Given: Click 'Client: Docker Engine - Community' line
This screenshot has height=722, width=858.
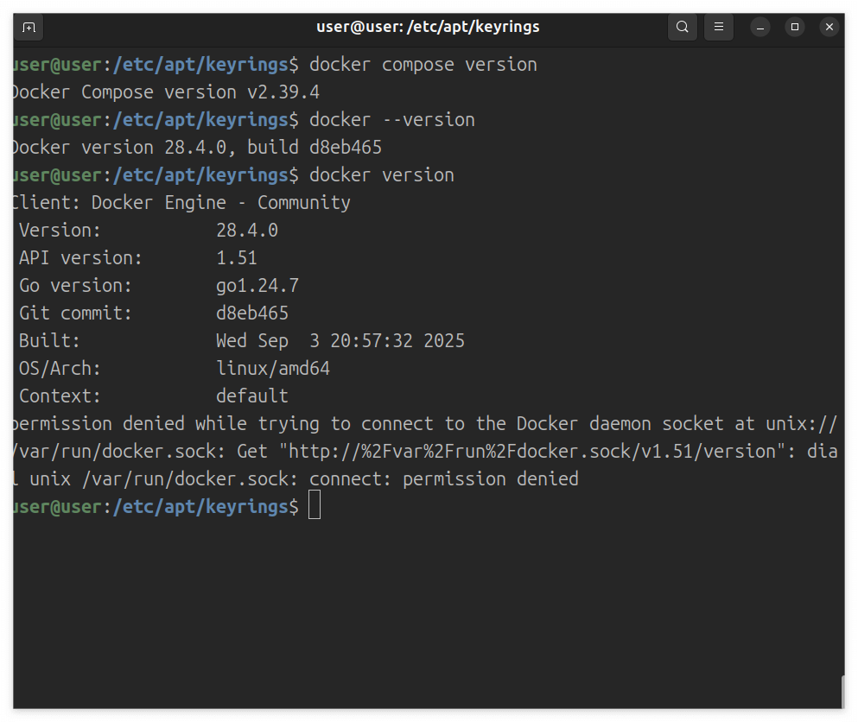Looking at the screenshot, I should tap(181, 202).
